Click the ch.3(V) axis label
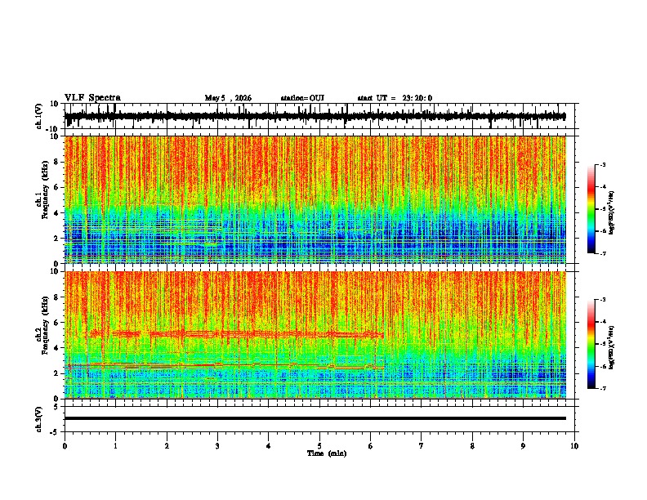This screenshot has width=647, height=500. (39, 420)
